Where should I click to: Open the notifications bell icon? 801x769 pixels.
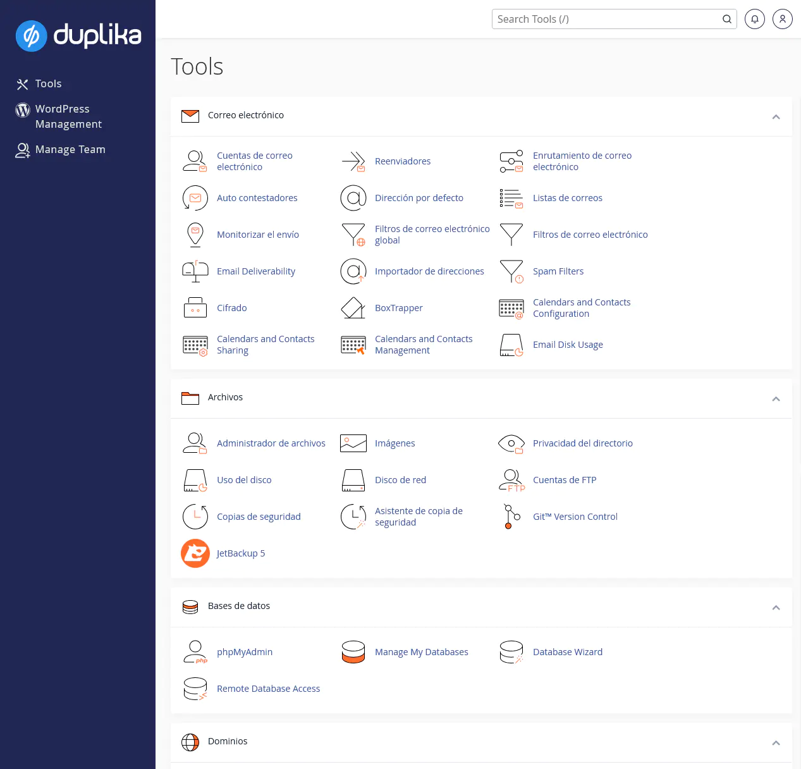[754, 19]
